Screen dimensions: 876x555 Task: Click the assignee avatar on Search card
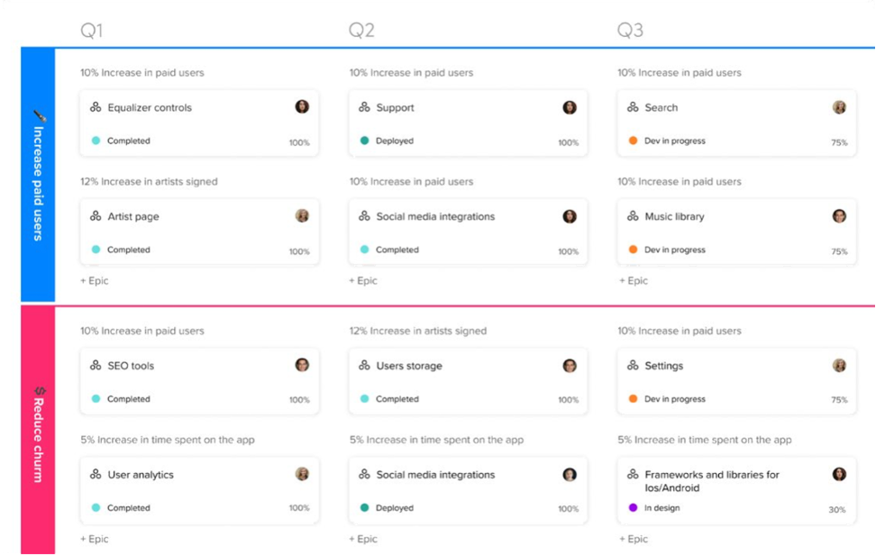[839, 107]
